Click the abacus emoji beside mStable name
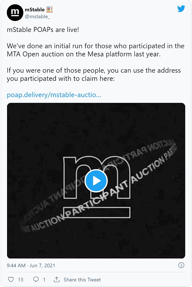The width and height of the screenshot is (192, 287). point(50,10)
